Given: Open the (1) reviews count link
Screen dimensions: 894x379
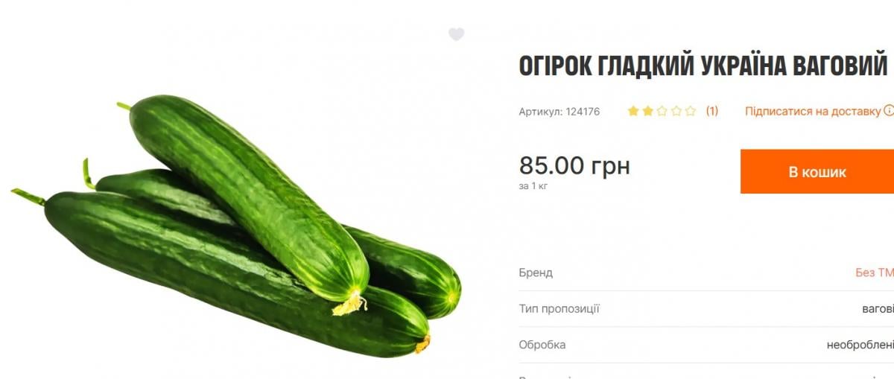Looking at the screenshot, I should tap(712, 111).
